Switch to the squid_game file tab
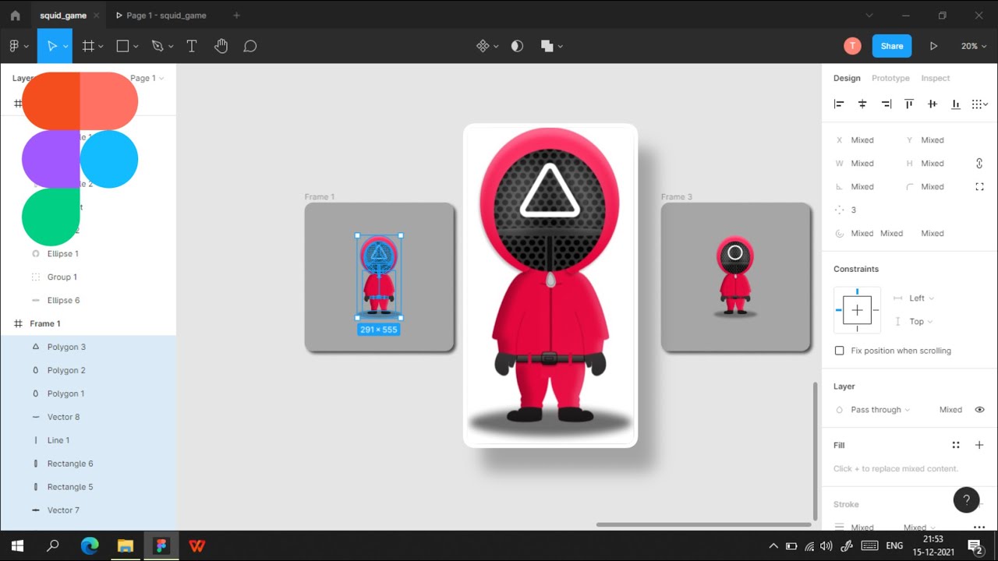 (x=63, y=15)
